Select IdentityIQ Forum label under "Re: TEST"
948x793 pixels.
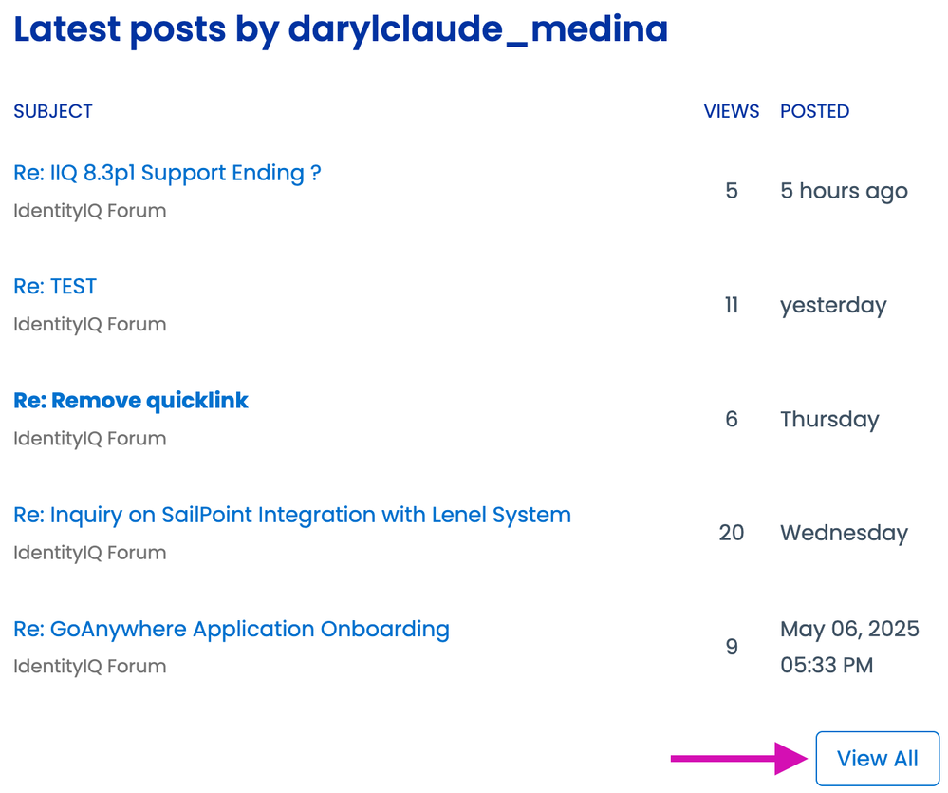(x=90, y=325)
